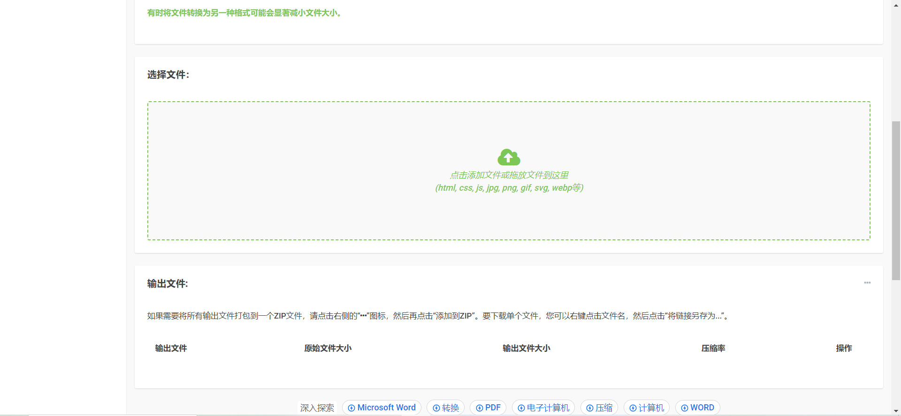Click the scrollbar down arrow
The width and height of the screenshot is (901, 416).
tap(896, 411)
